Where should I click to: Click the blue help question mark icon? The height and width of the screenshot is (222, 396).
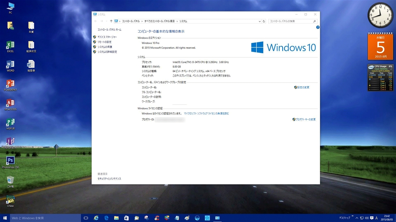click(317, 27)
